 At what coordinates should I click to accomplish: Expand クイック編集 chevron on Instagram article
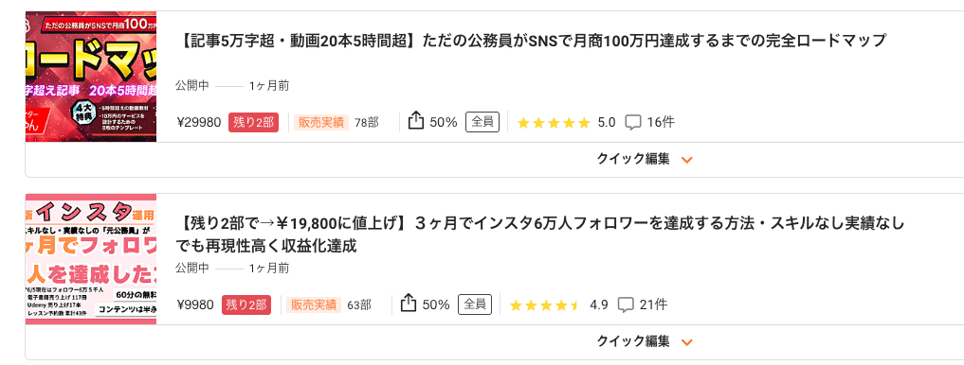click(x=687, y=342)
